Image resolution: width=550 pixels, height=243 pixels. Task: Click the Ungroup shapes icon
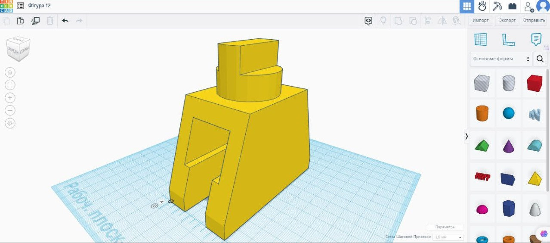tap(413, 21)
